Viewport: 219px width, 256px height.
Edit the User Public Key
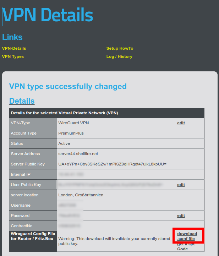[181, 185]
